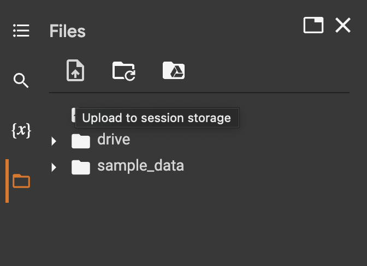The height and width of the screenshot is (266, 367).
Task: Select the drive folder name
Action: coord(114,140)
